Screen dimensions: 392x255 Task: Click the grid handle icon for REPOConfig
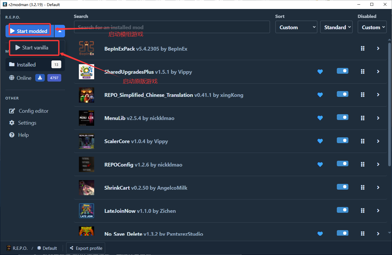click(x=363, y=165)
